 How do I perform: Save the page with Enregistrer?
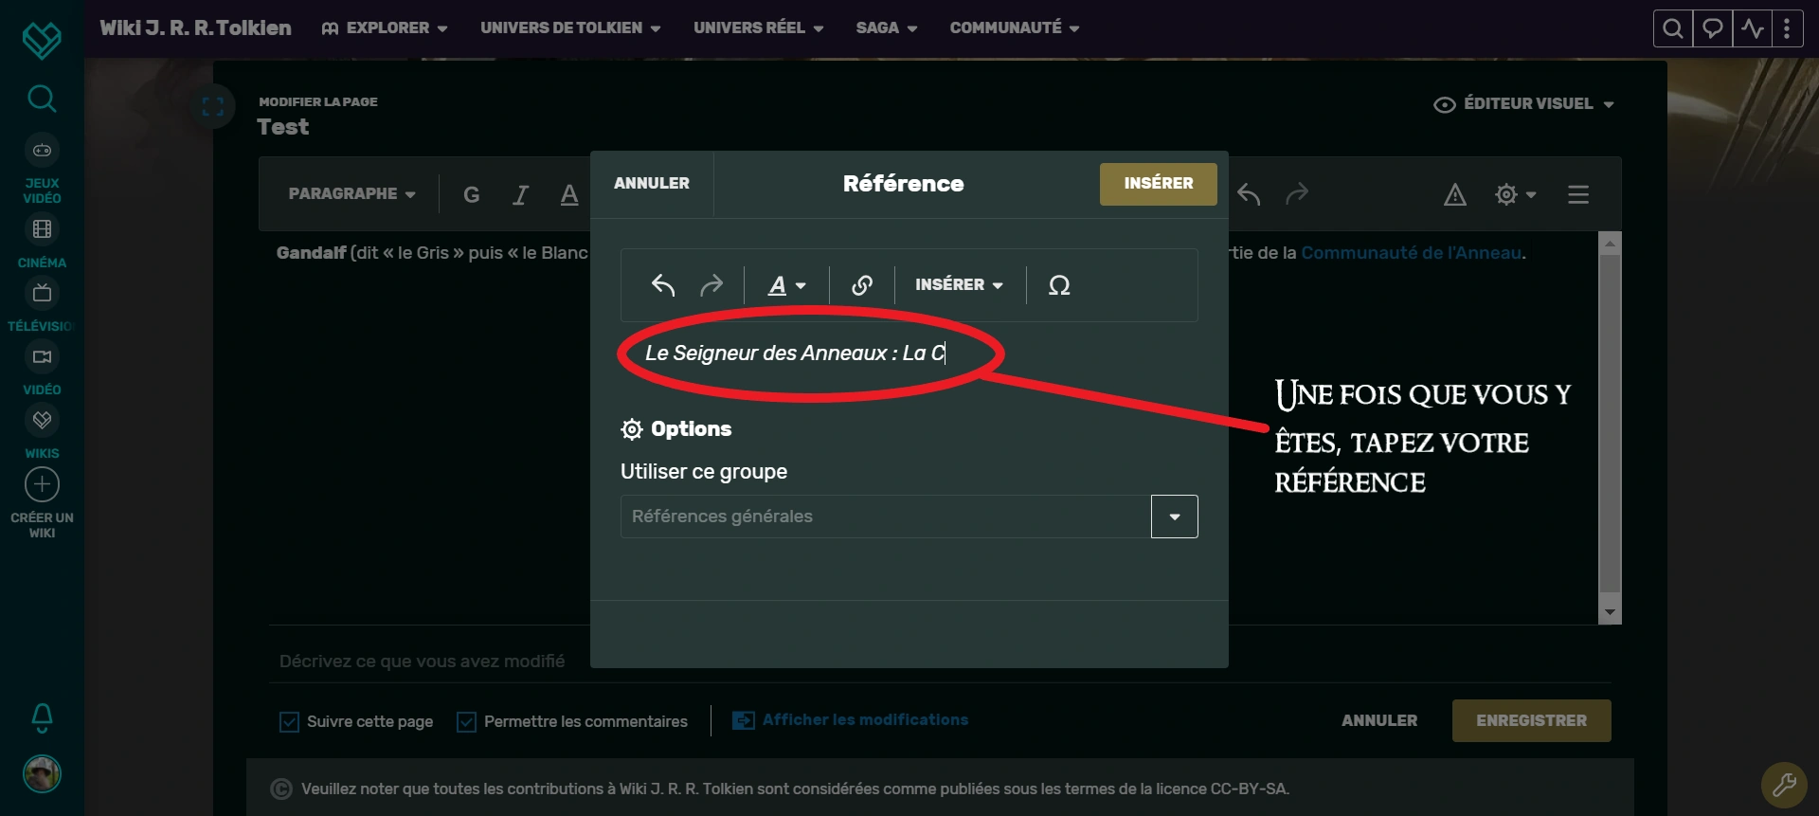[x=1531, y=721]
